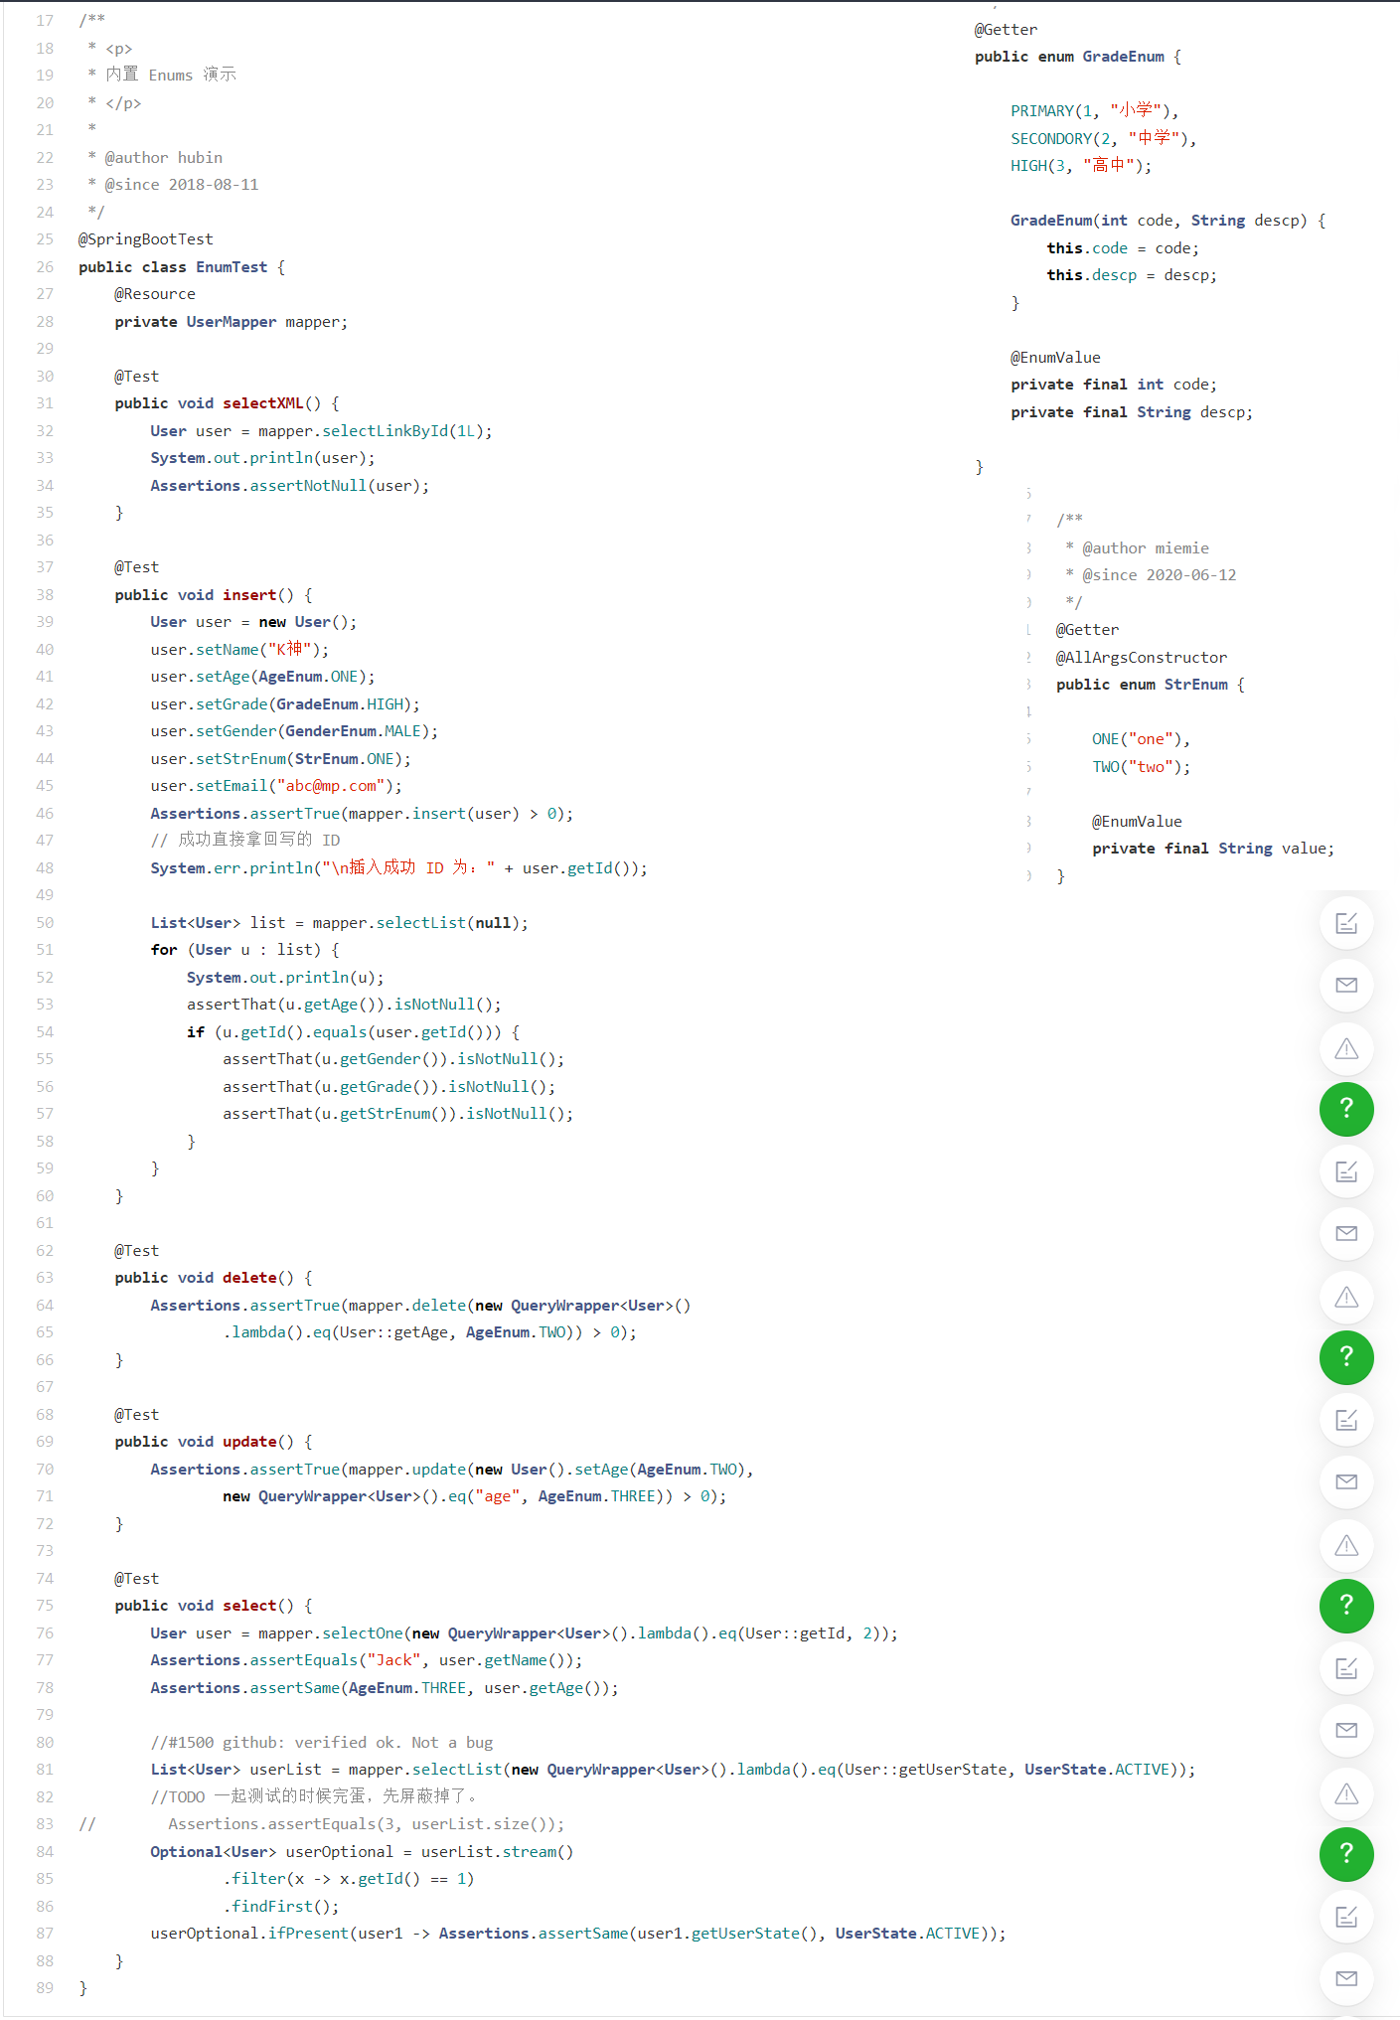Click the envelope icon beside line 61

coord(1346,1233)
